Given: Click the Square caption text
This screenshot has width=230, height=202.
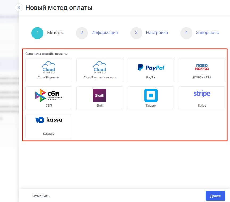Looking at the screenshot, I should click(x=151, y=106).
